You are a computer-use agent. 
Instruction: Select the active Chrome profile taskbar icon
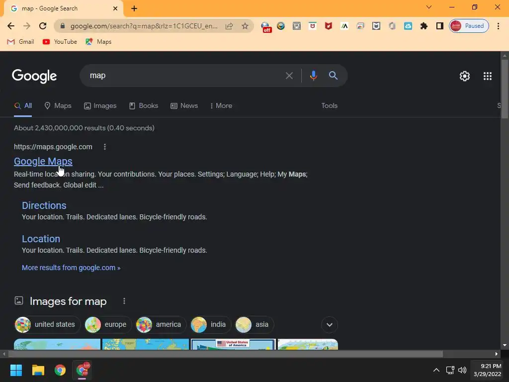point(82,370)
